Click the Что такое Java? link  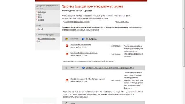pyautogui.click(x=123, y=22)
